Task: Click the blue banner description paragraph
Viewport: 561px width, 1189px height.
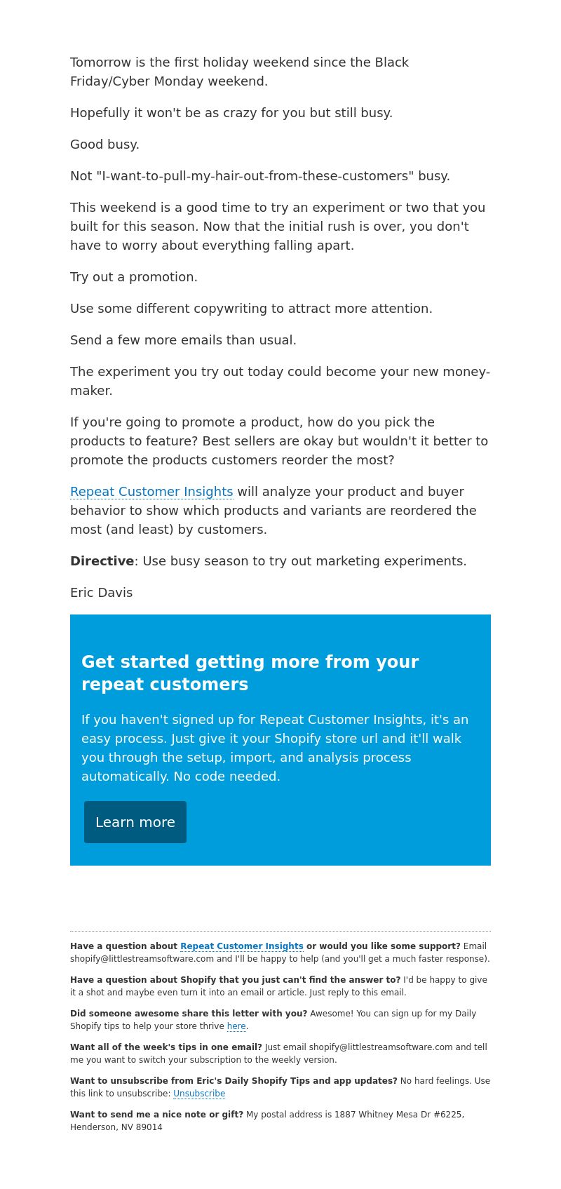Action: point(275,748)
